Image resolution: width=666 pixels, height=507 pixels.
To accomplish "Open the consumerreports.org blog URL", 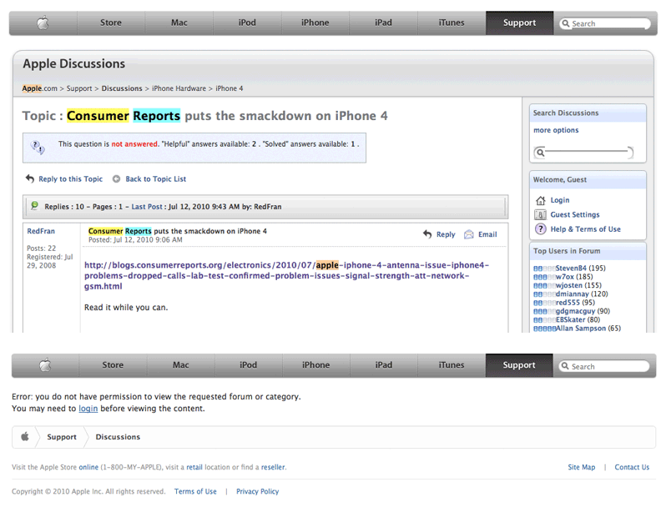I will [286, 276].
